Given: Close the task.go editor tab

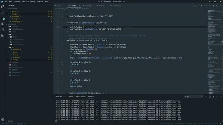Looking at the screenshot, I should (x=79, y=6).
